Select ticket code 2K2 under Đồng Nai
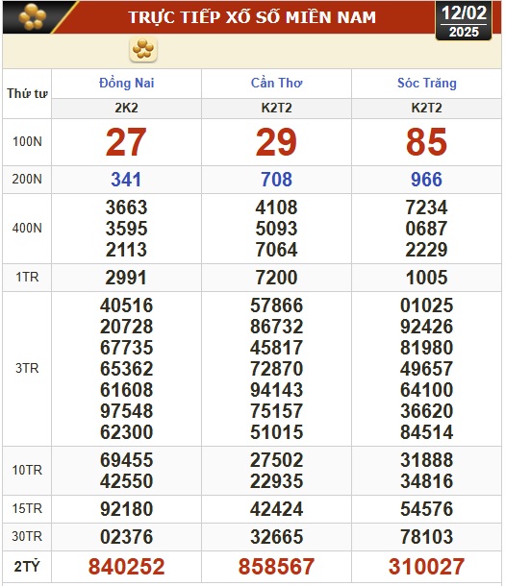 (x=126, y=108)
